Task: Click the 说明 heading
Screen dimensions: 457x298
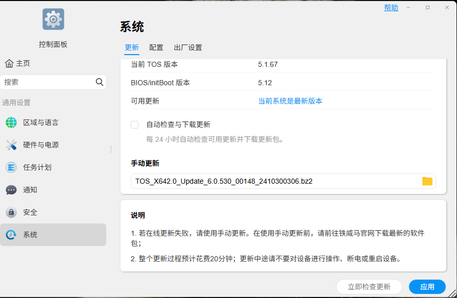Action: (x=138, y=215)
